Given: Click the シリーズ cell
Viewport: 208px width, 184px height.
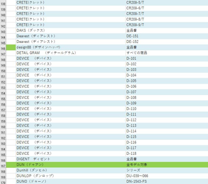Looking at the screenshot, I should pos(167,170).
